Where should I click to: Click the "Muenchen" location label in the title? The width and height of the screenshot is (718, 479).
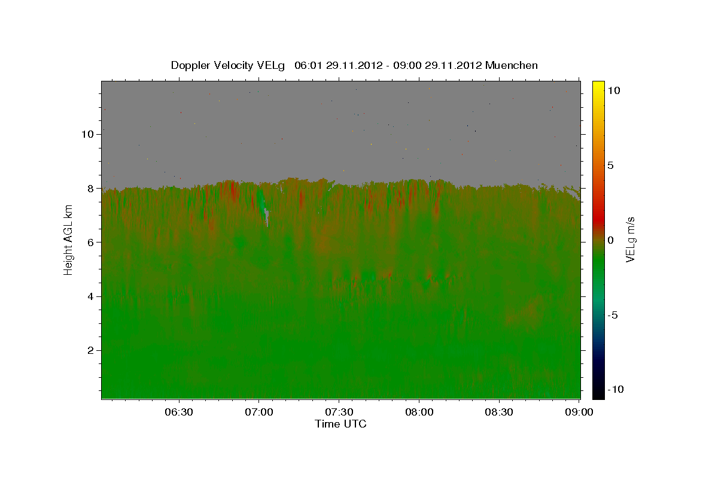point(512,65)
